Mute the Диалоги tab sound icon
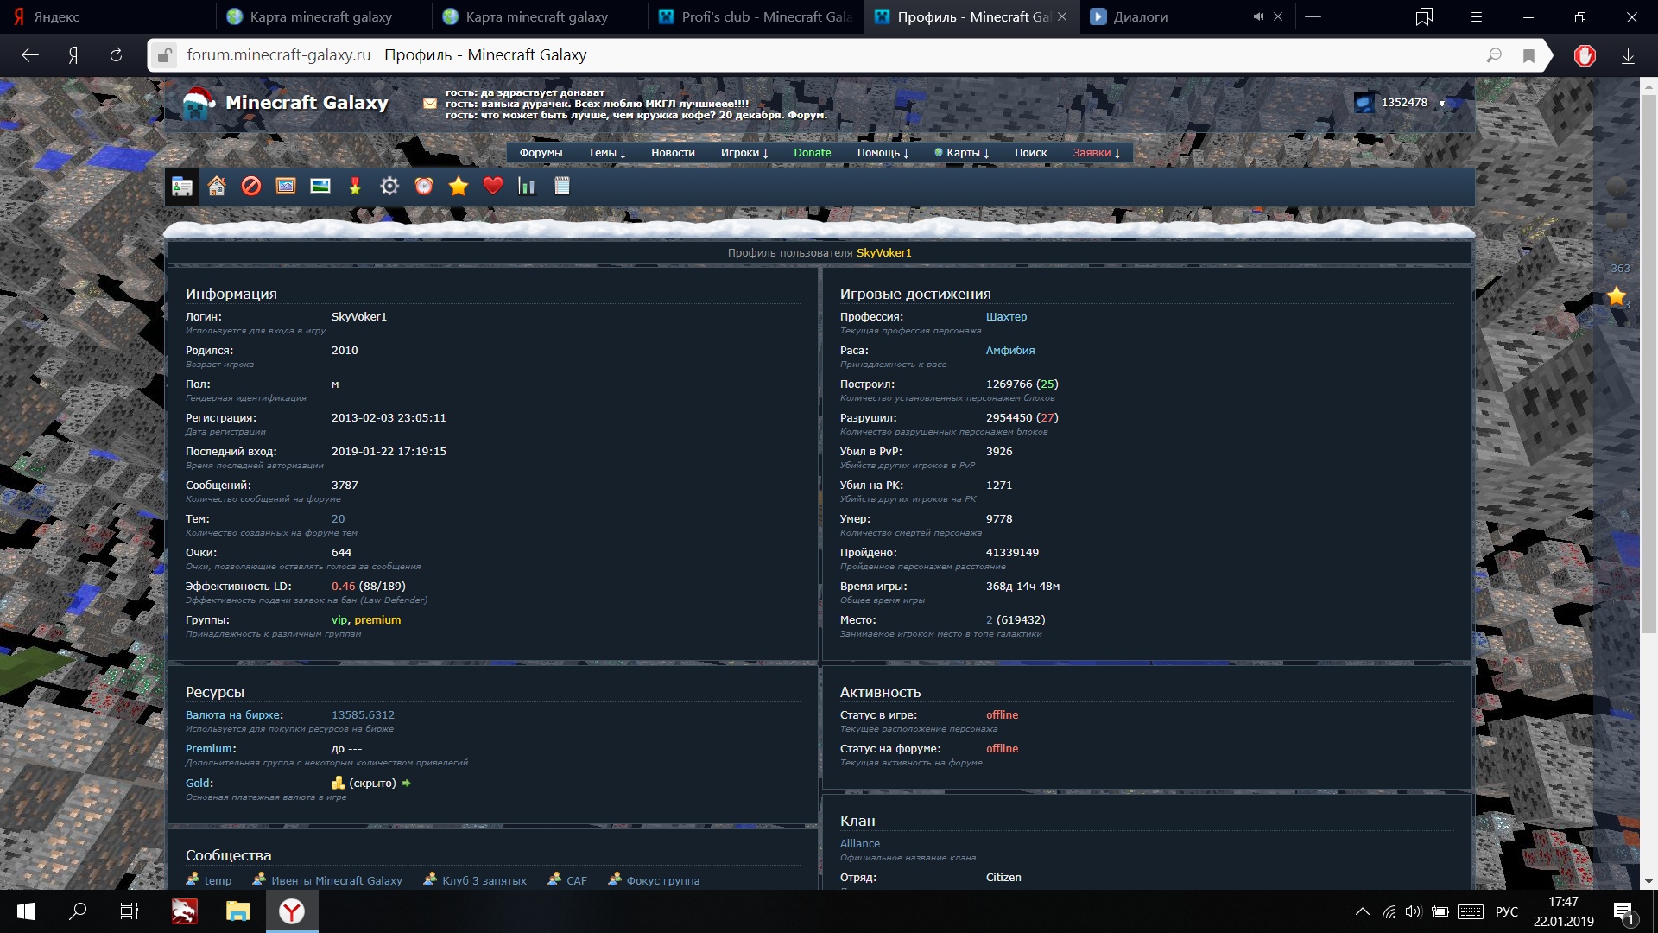Screen dimensions: 1658x933 (x=1258, y=16)
